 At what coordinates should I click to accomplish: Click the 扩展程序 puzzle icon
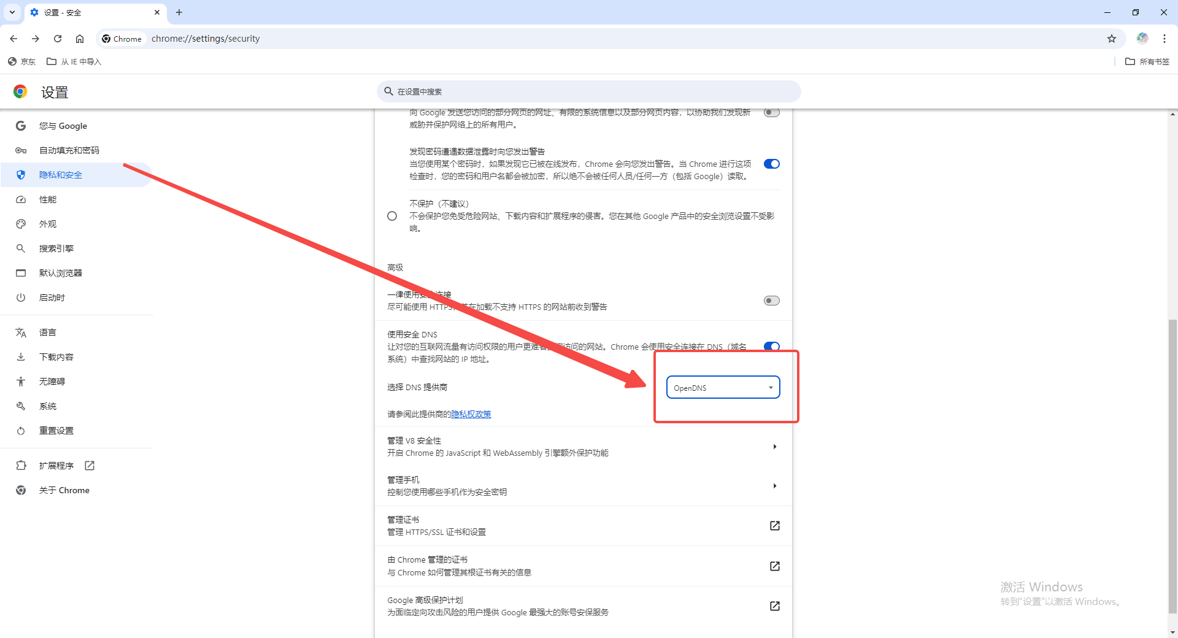coord(21,466)
